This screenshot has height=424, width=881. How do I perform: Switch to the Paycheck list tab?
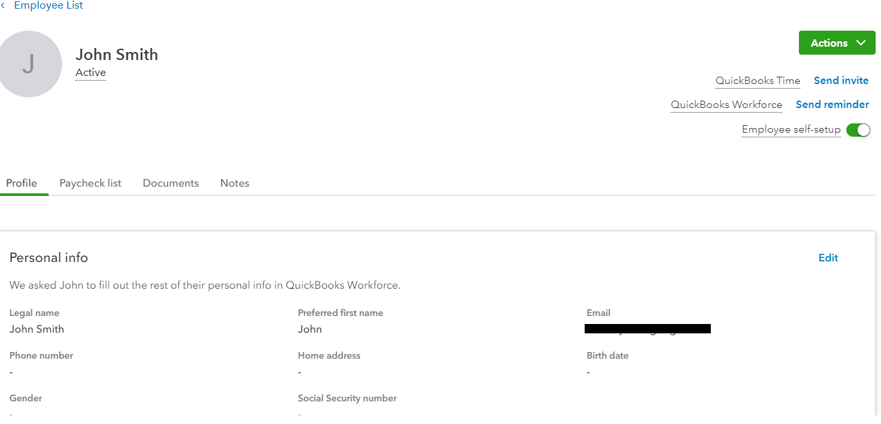click(90, 183)
